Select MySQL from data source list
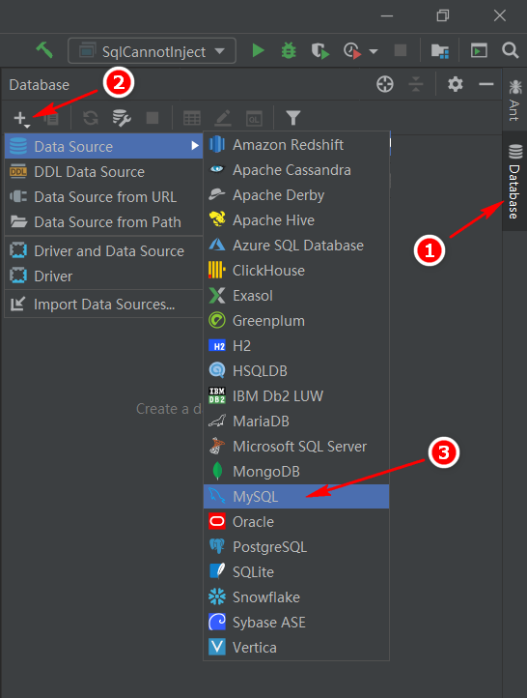527x698 pixels. click(x=296, y=496)
